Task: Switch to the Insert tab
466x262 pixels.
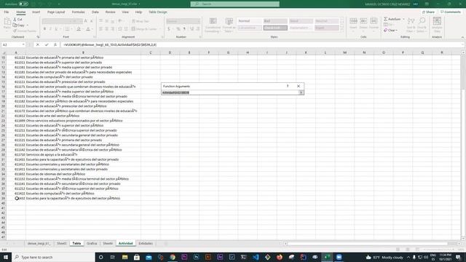Action: (x=36, y=12)
